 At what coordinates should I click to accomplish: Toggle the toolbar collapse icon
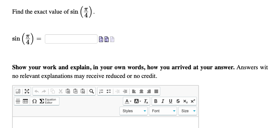pos(18,91)
